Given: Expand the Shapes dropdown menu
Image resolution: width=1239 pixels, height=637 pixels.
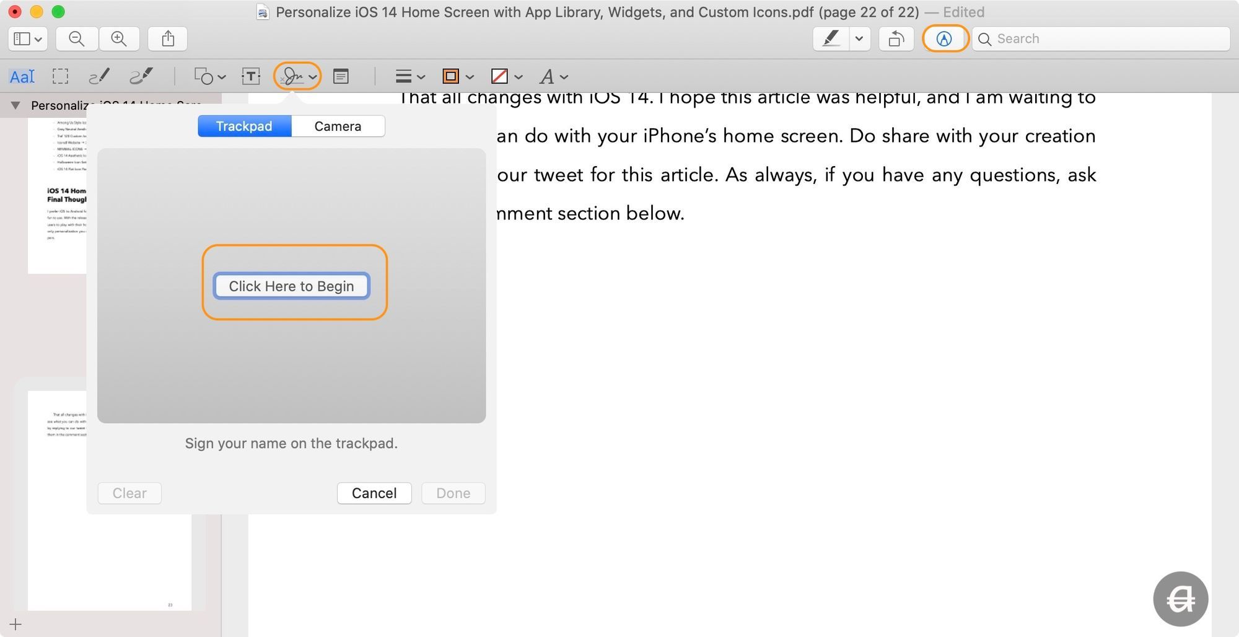Looking at the screenshot, I should [210, 77].
